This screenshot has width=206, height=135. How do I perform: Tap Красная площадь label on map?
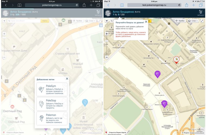(x=146, y=85)
